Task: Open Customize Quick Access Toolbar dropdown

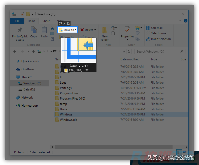Action: pos(32,14)
